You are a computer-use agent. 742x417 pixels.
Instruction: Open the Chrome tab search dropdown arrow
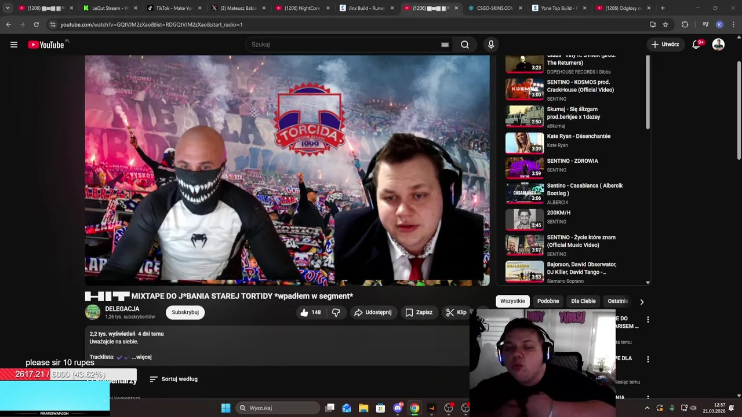pos(8,8)
